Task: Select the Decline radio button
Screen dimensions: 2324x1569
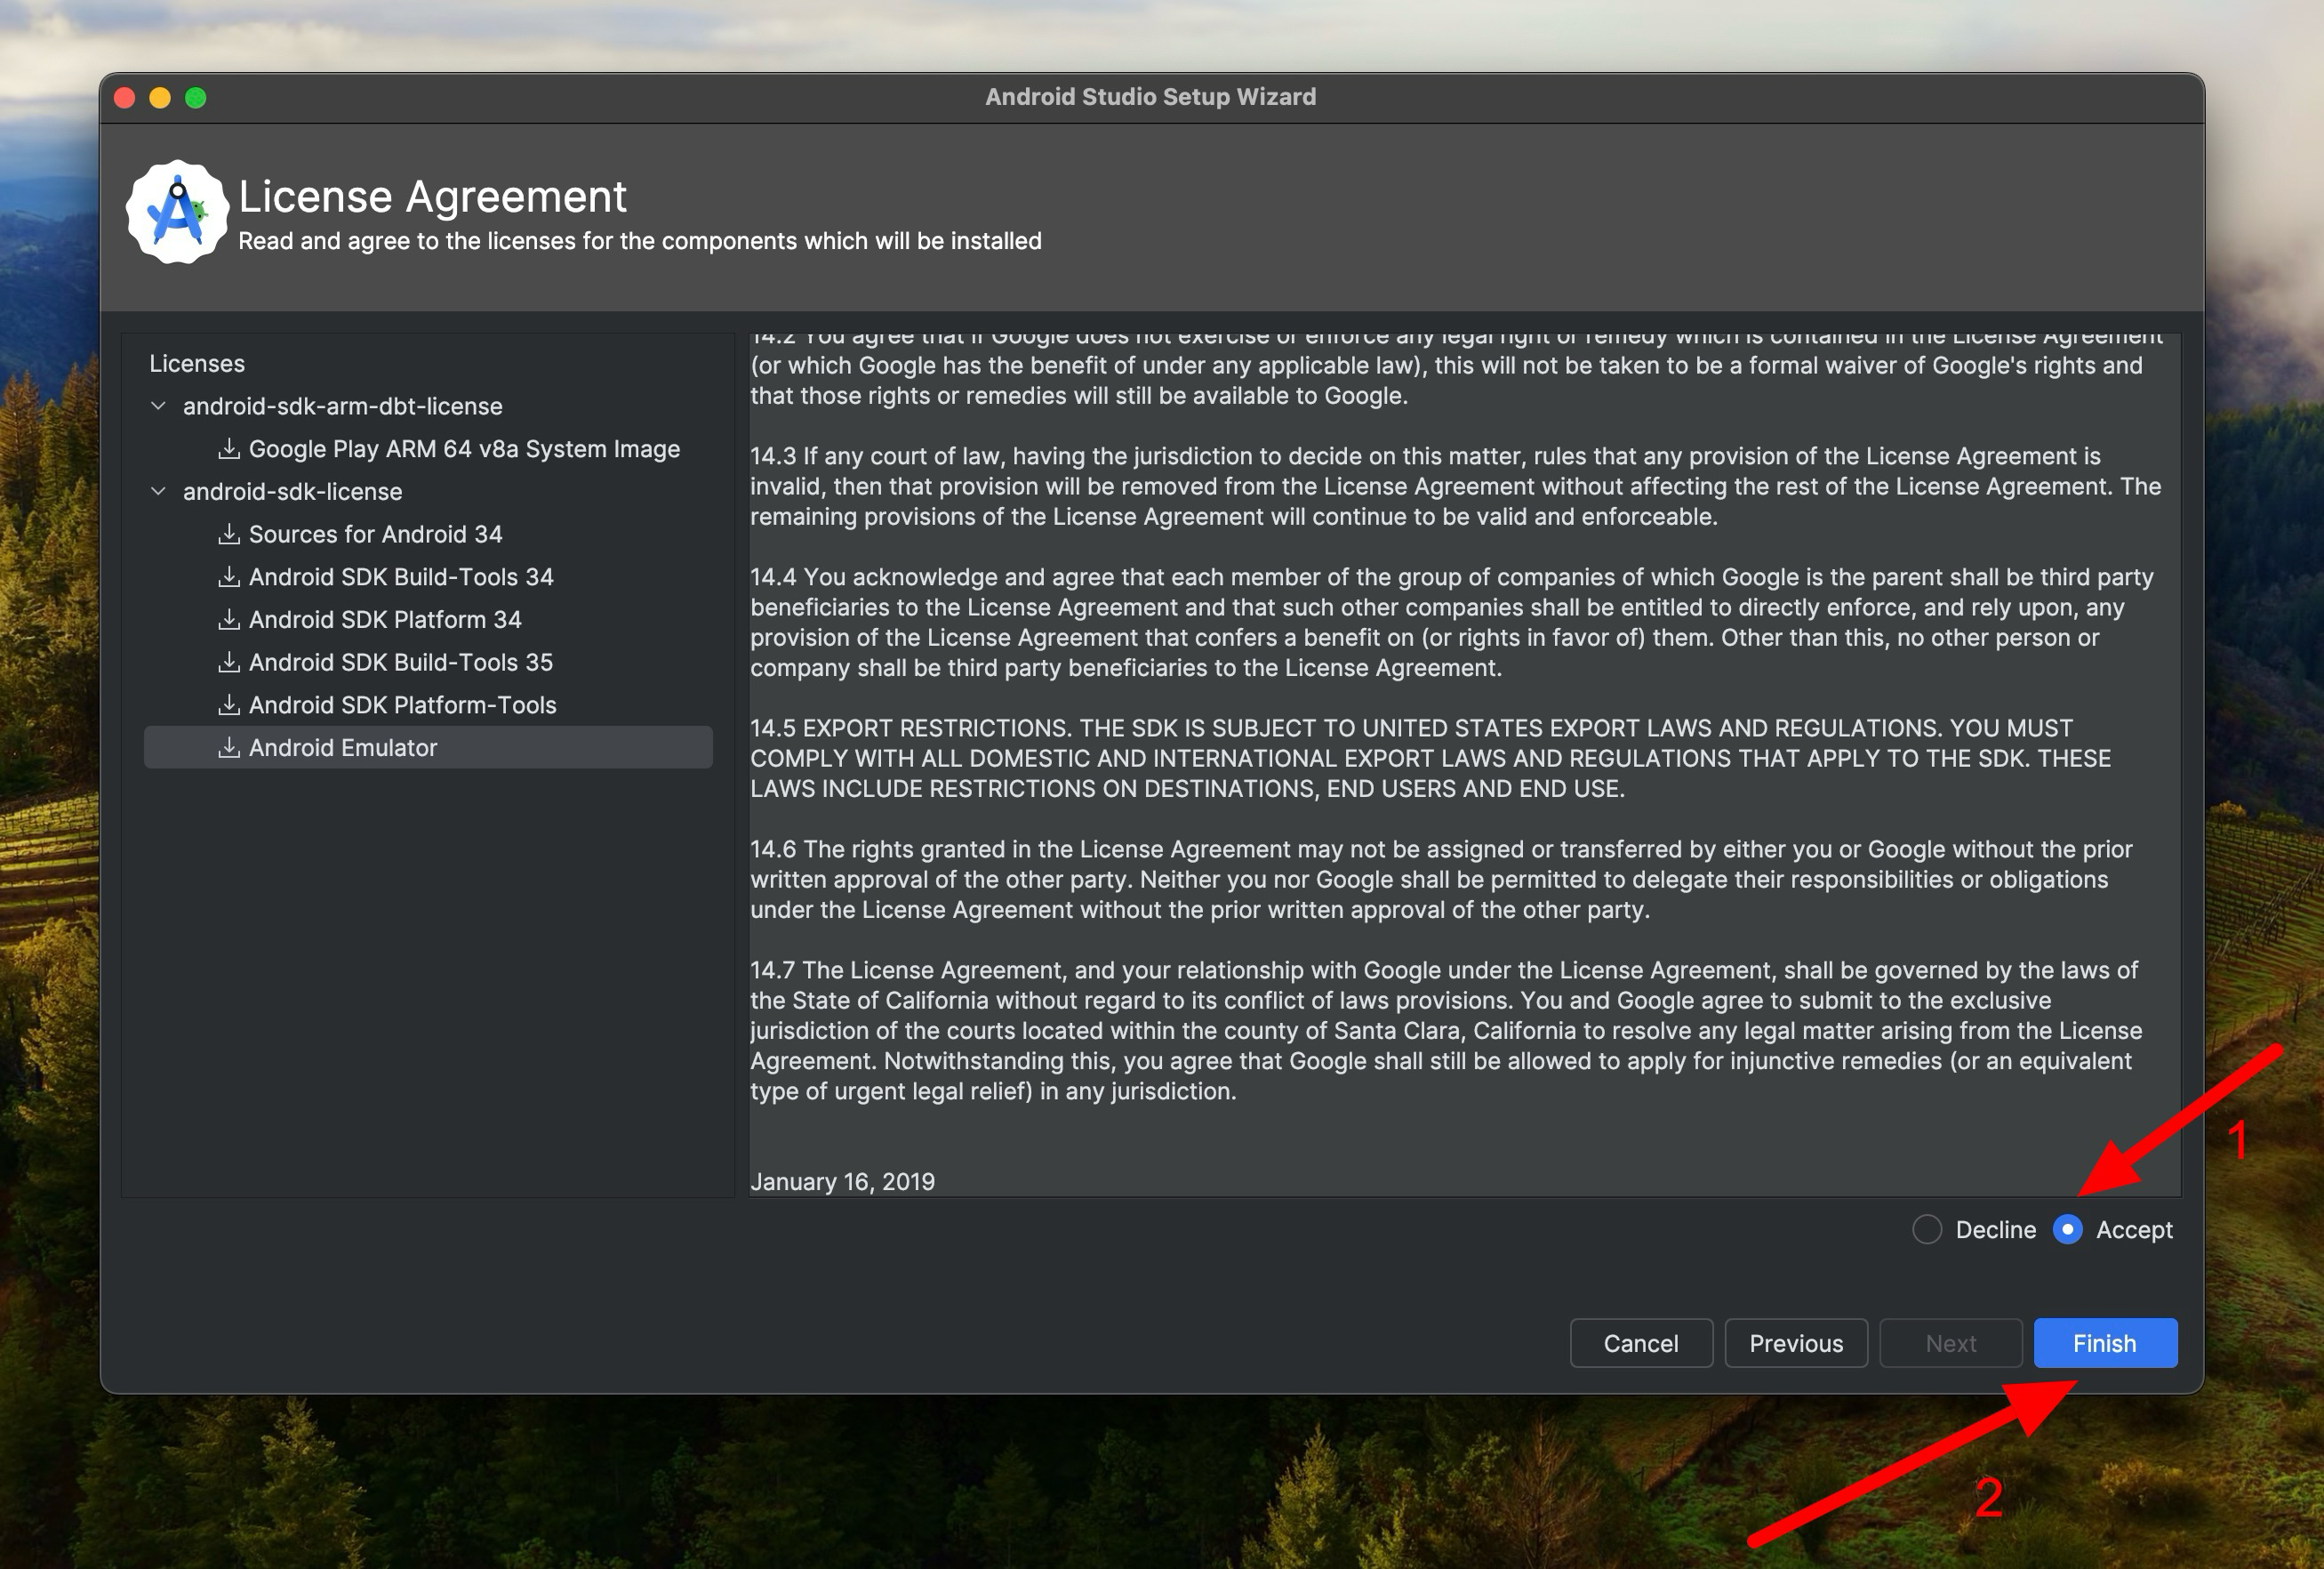Action: pos(1927,1229)
